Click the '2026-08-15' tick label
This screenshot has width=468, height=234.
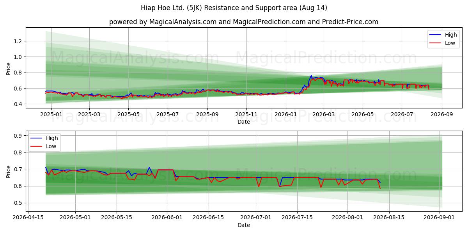tap(388, 218)
